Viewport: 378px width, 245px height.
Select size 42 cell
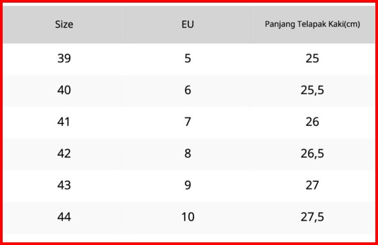point(64,154)
